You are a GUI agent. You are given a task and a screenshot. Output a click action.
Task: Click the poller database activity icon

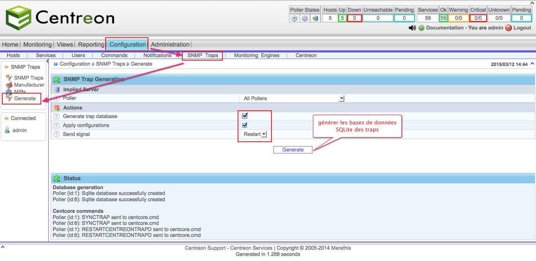[x=315, y=18]
